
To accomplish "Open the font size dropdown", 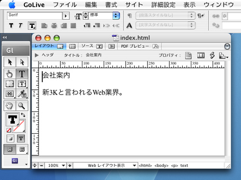I will pos(116,16).
